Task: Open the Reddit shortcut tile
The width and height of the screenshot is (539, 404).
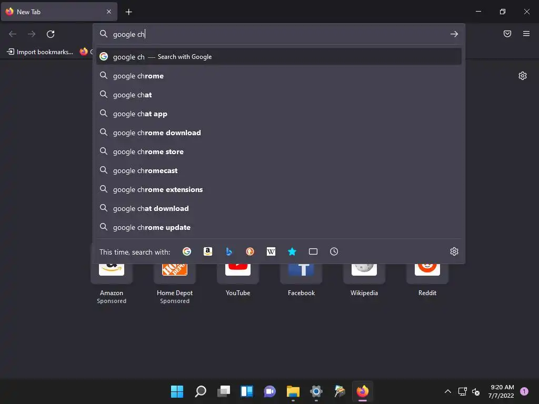Action: click(x=427, y=280)
